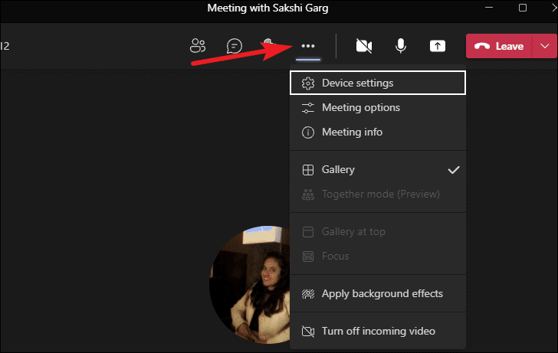Click the Gallery at top icon
This screenshot has height=353, width=558.
pos(308,232)
